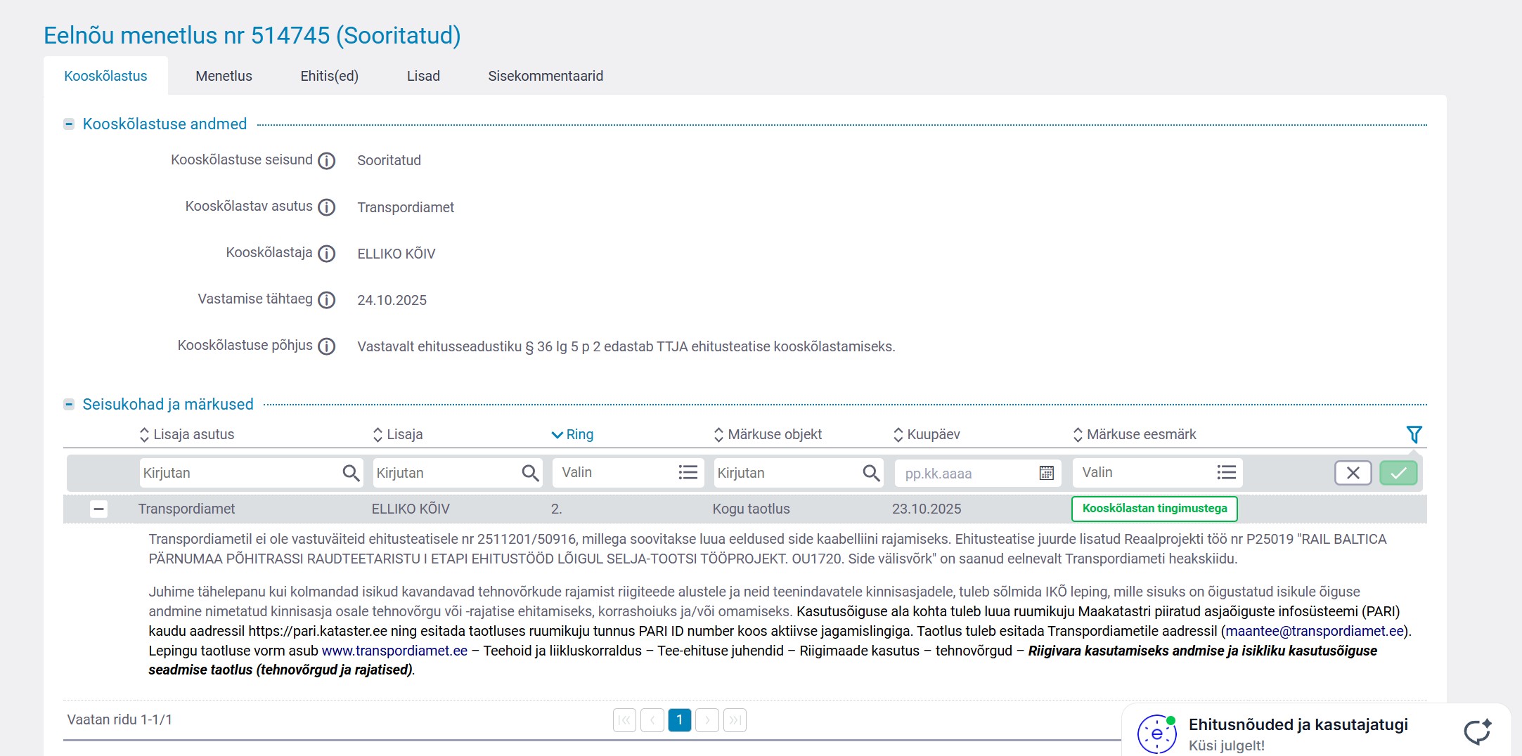Click info icon next to Vastamise tähtaeg

point(326,300)
